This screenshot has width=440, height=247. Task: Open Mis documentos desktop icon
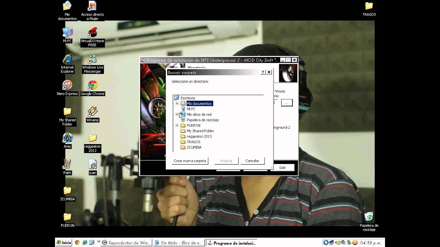tap(67, 10)
